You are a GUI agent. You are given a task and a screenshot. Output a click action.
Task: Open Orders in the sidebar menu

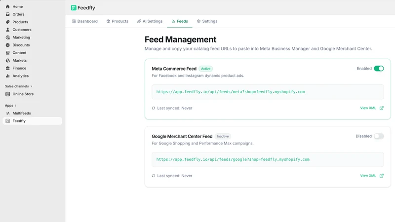point(32,14)
